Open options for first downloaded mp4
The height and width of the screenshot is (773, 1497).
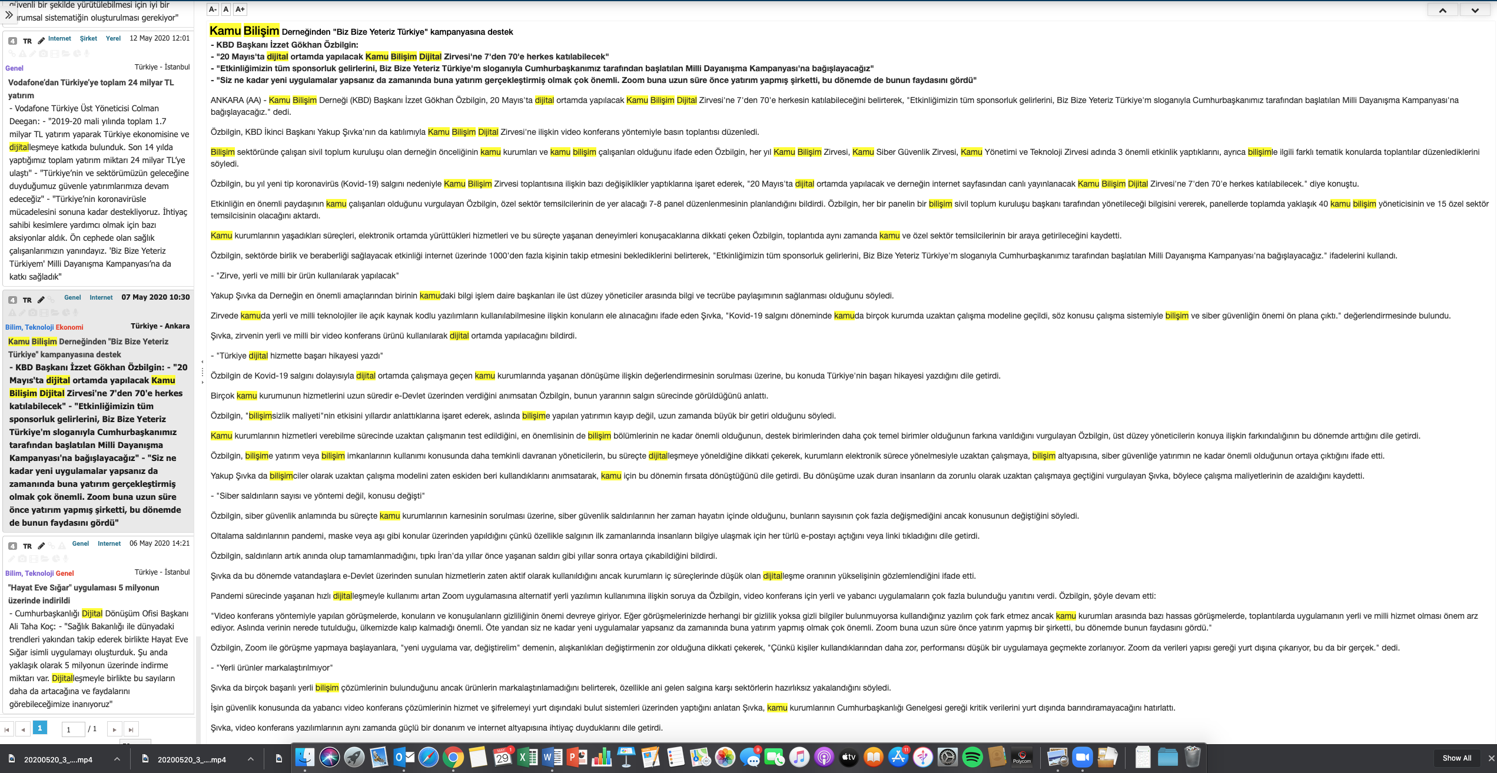coord(117,759)
